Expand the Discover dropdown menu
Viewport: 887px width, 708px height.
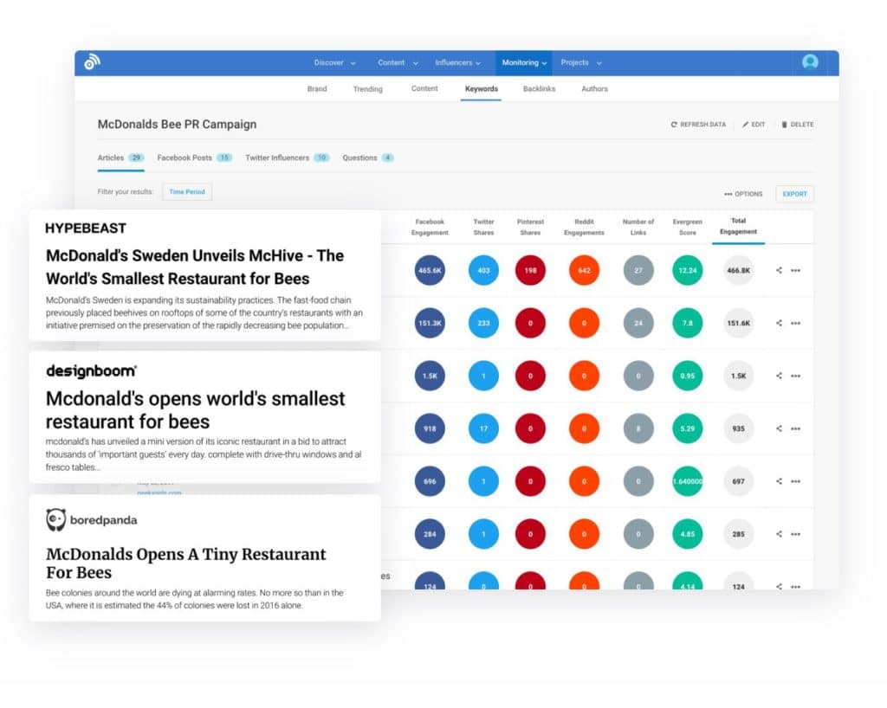[x=335, y=62]
